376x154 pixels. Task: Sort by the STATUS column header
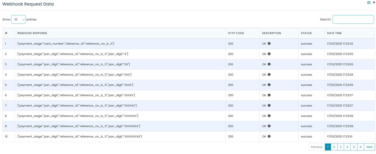click(x=306, y=33)
